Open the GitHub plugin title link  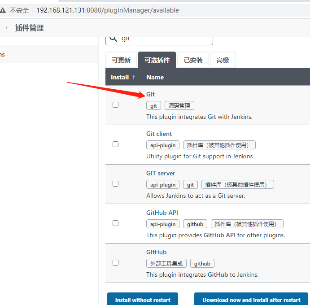pos(157,252)
